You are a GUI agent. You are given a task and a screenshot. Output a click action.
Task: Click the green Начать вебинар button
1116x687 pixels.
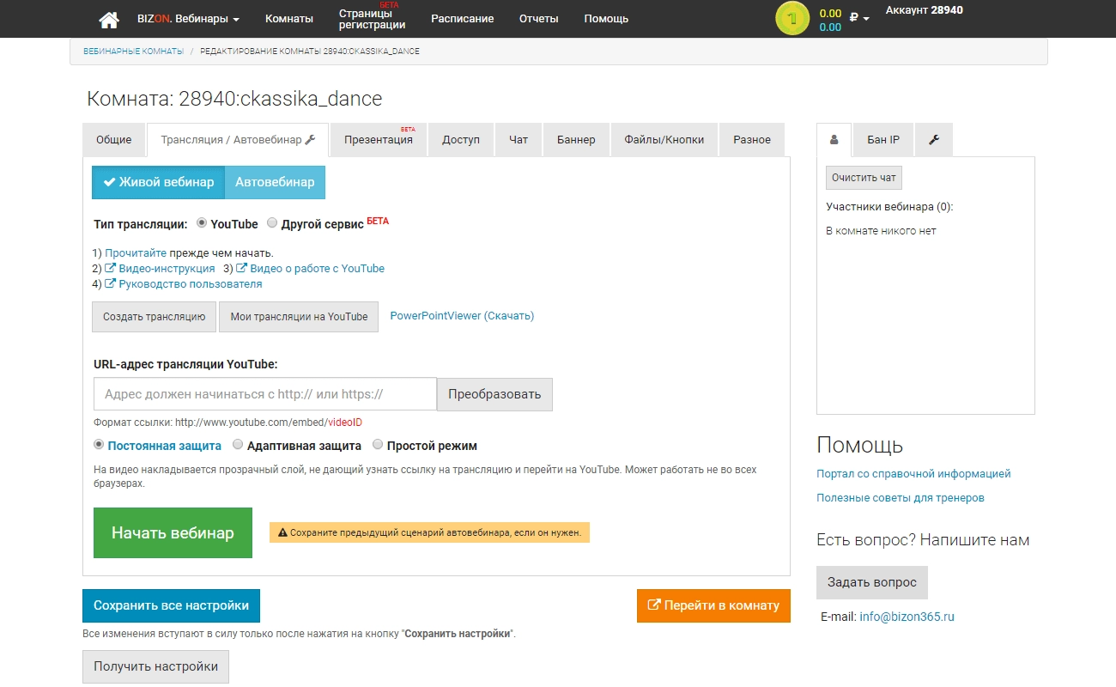tap(173, 533)
